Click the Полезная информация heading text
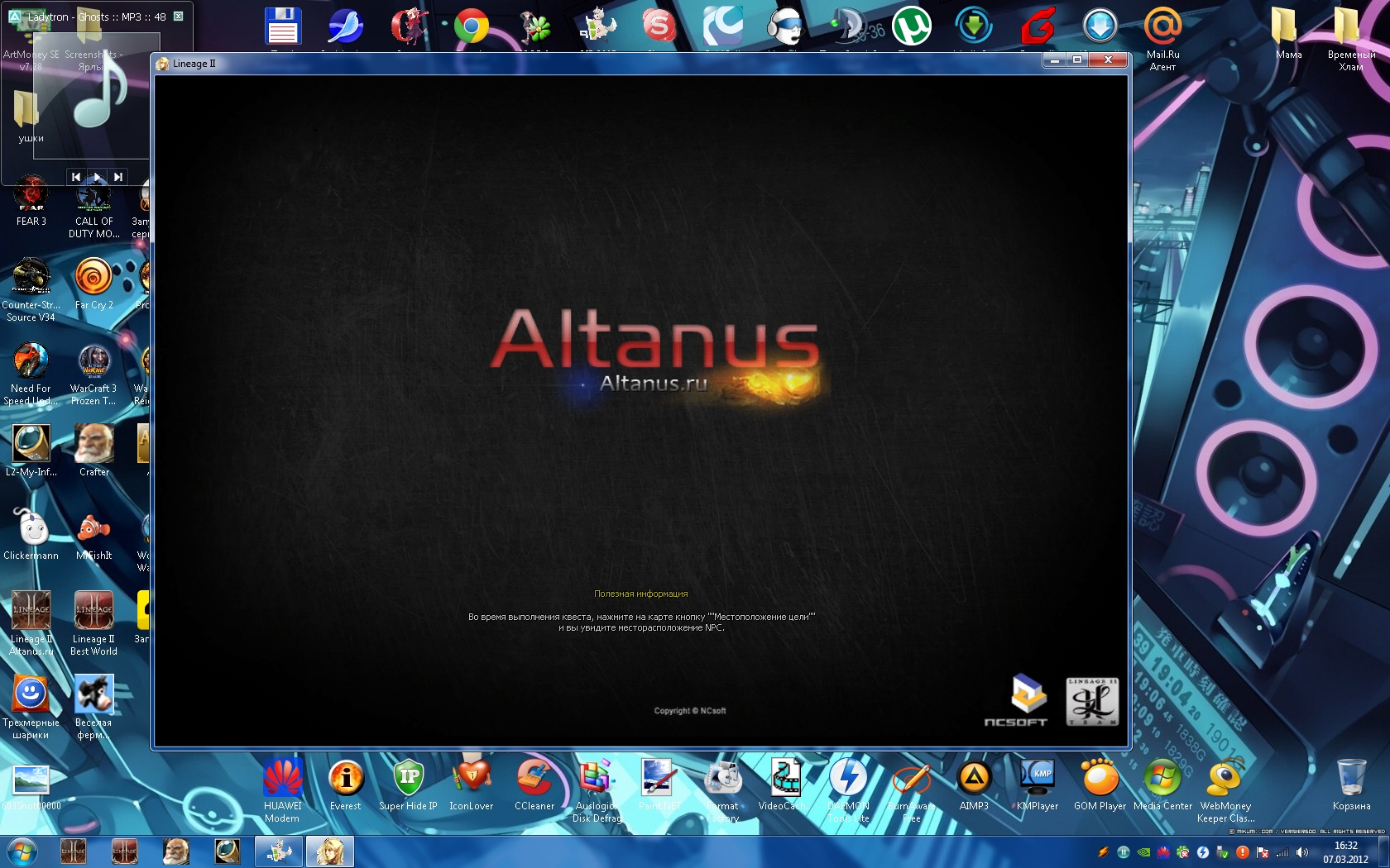The width and height of the screenshot is (1390, 868). (x=640, y=594)
